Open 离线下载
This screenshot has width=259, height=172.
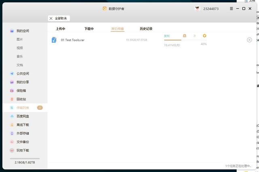pyautogui.click(x=23, y=125)
